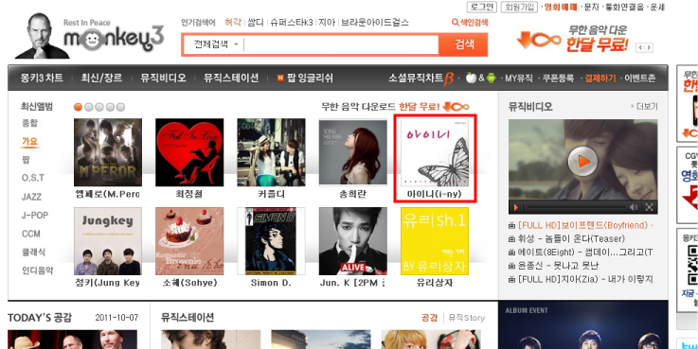Screen dimensions: 698x349
Task: Open the 쿠폰등록 menu
Action: pyautogui.click(x=558, y=79)
